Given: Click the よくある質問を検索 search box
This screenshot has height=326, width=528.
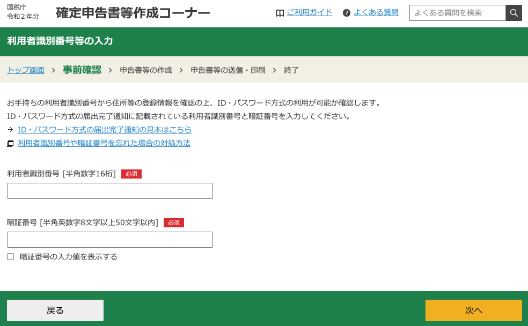Looking at the screenshot, I should (x=457, y=12).
